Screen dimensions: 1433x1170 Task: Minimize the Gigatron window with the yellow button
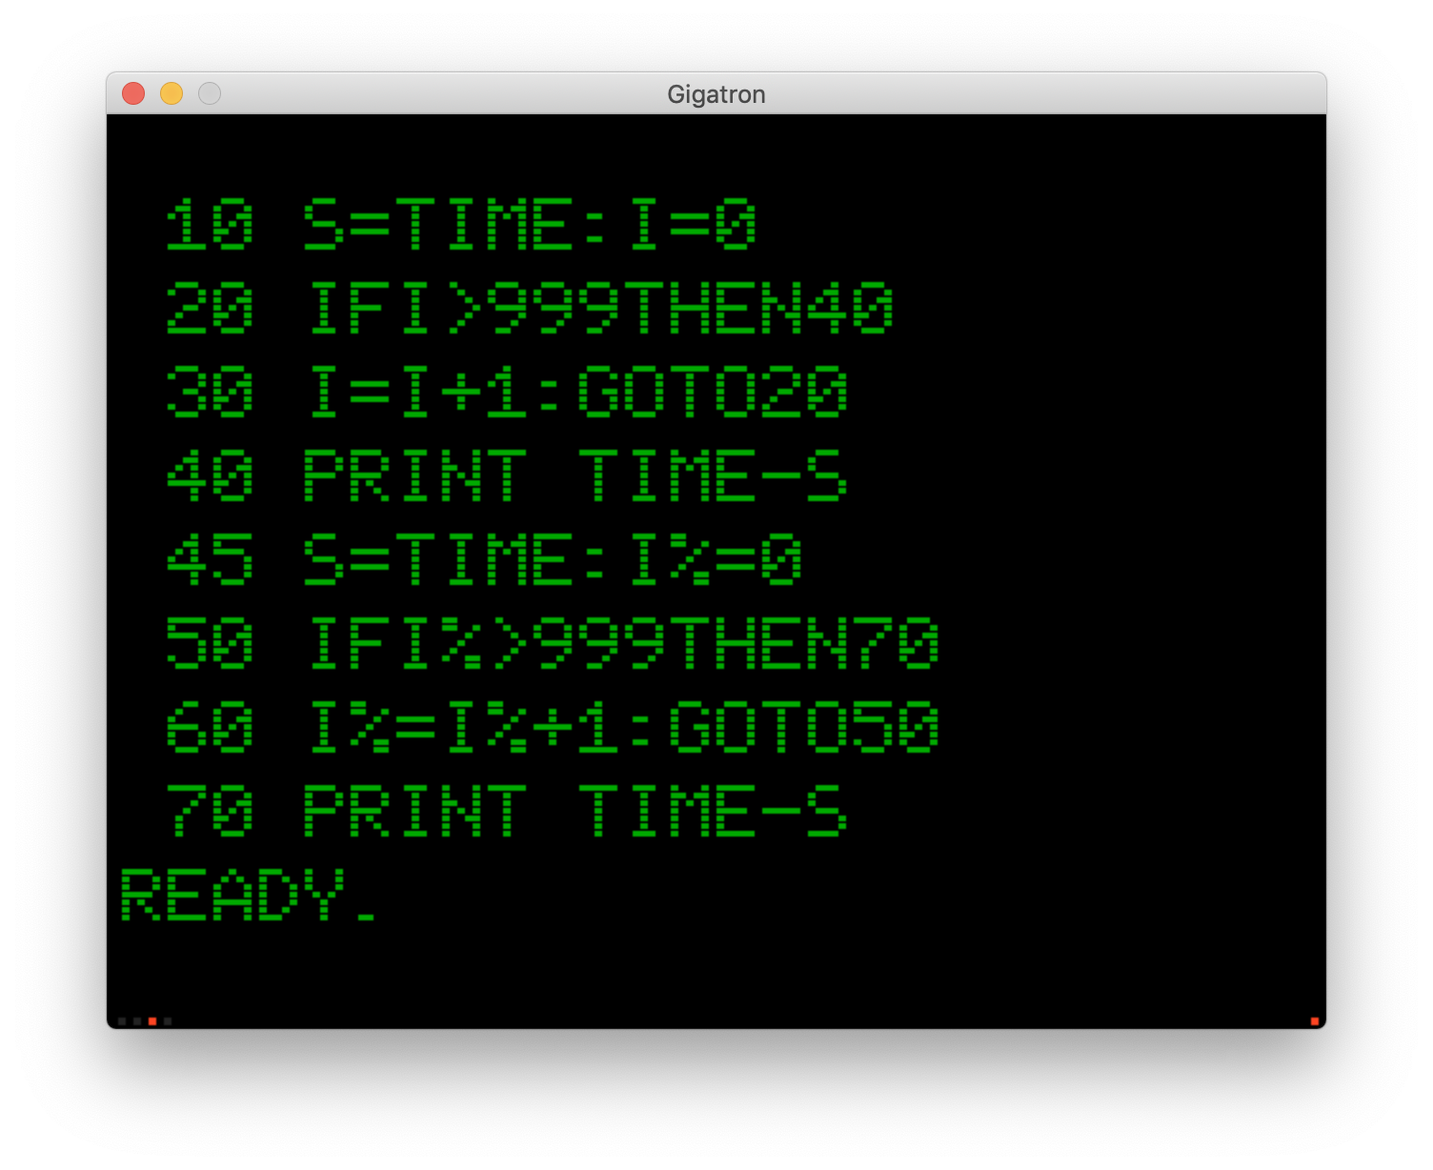(x=172, y=93)
